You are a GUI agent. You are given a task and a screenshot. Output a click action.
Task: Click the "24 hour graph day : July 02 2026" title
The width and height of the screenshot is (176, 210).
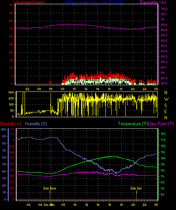pos(94,2)
